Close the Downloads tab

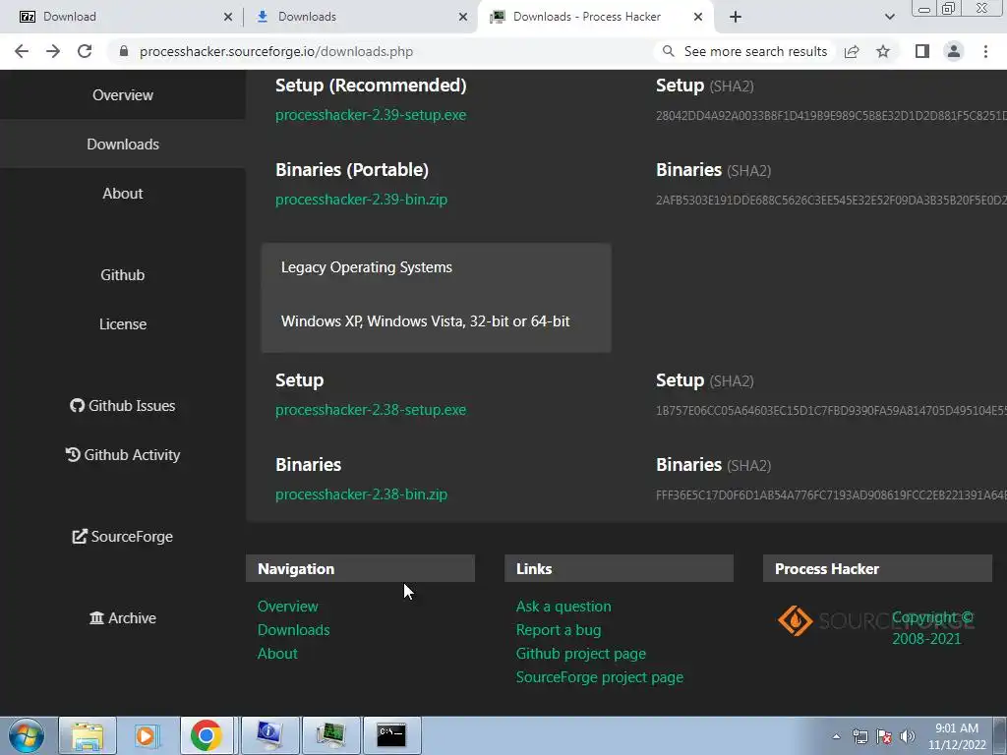coord(463,17)
